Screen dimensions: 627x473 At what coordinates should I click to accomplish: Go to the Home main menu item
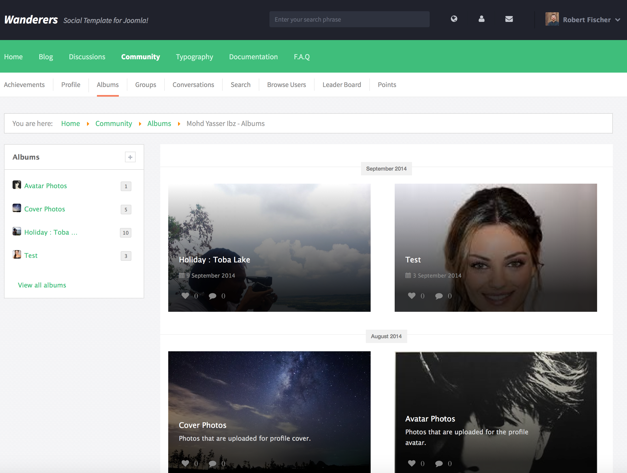pyautogui.click(x=13, y=57)
